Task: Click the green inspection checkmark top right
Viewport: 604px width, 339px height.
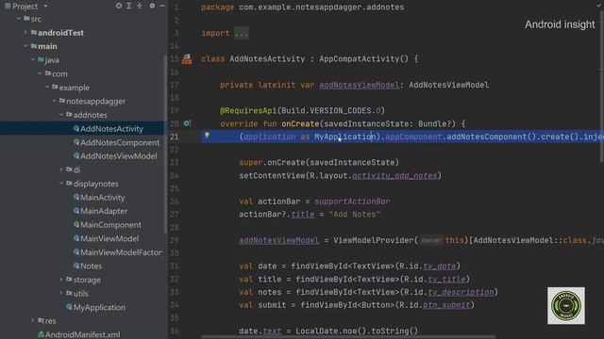Action: point(599,6)
